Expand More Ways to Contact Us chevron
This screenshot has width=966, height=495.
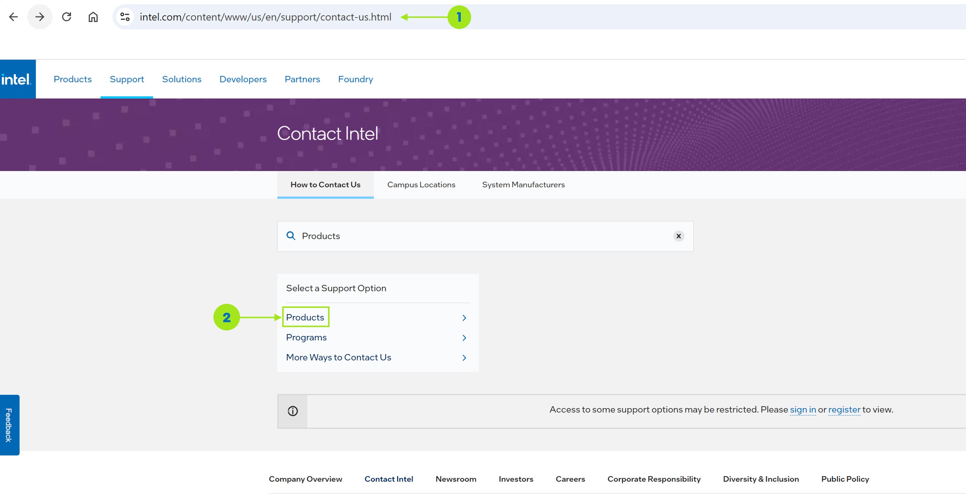click(x=464, y=358)
